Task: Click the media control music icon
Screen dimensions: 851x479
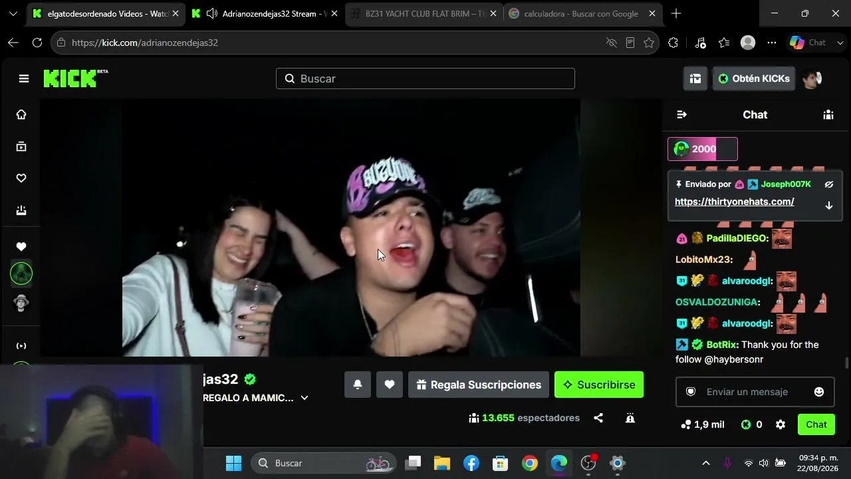Action: (x=700, y=43)
